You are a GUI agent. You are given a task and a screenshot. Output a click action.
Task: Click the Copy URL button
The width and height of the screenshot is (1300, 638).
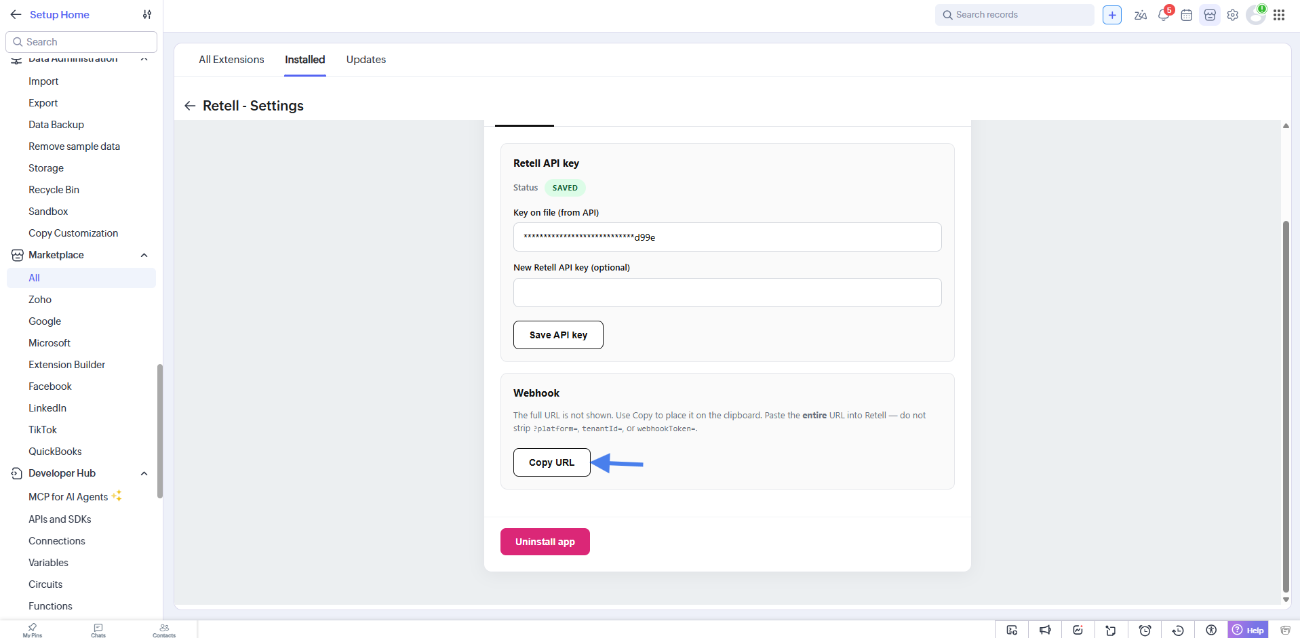pos(552,462)
